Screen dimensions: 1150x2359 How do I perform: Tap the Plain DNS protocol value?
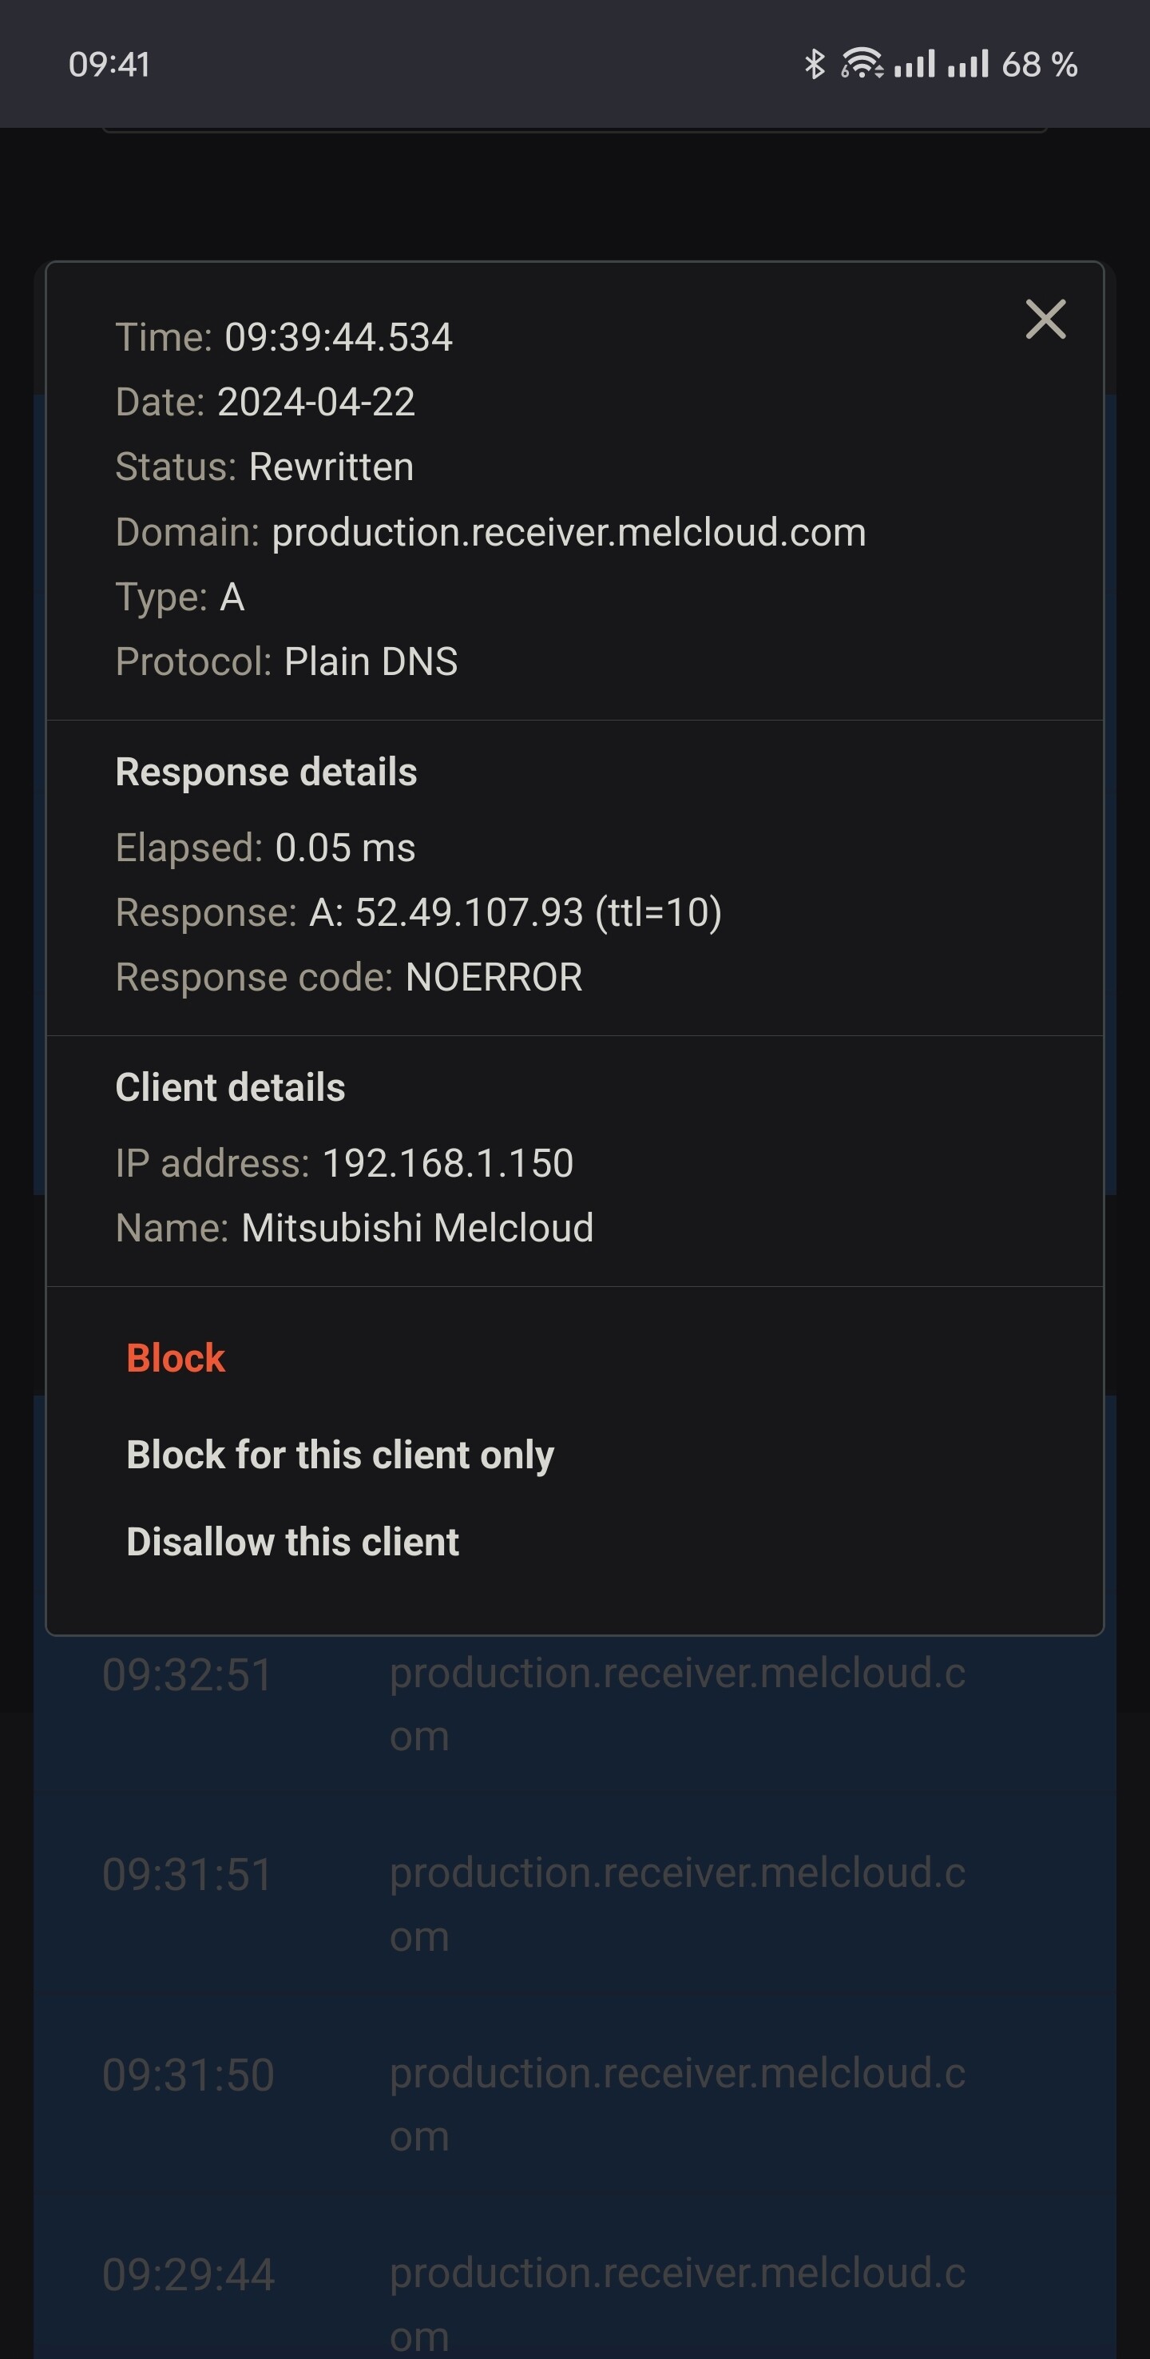371,661
